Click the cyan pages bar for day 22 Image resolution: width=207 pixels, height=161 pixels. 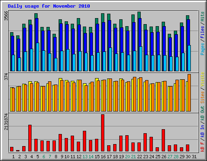(x=141, y=59)
